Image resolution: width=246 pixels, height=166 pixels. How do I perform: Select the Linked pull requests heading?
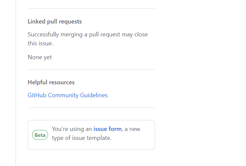pos(55,21)
